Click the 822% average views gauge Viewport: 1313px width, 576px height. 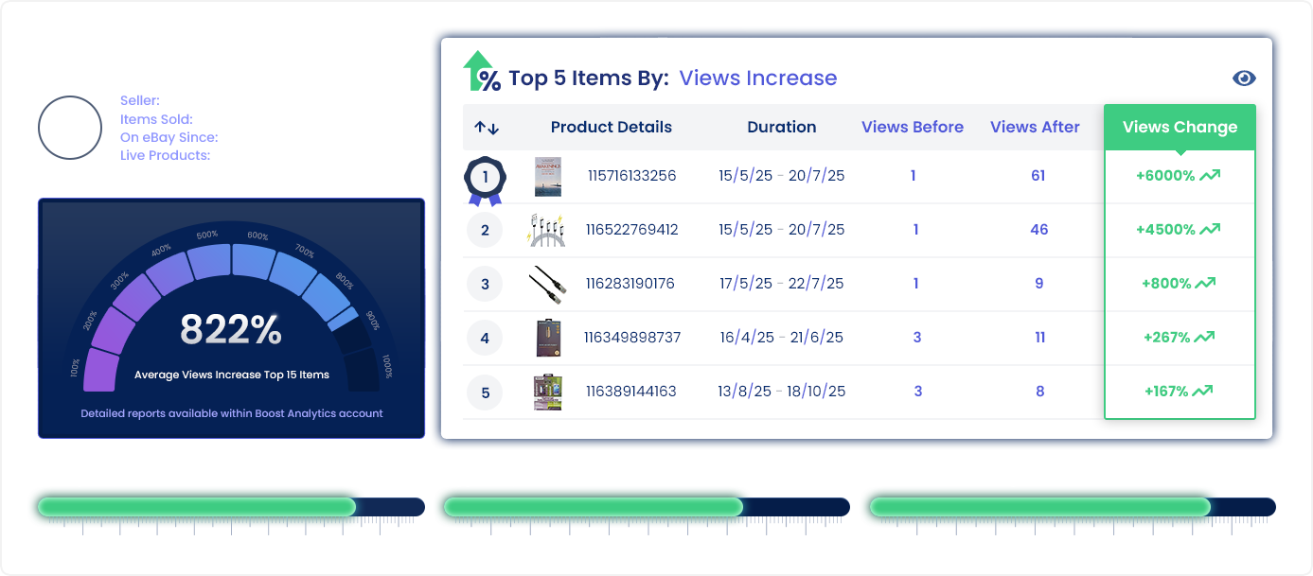coord(231,330)
